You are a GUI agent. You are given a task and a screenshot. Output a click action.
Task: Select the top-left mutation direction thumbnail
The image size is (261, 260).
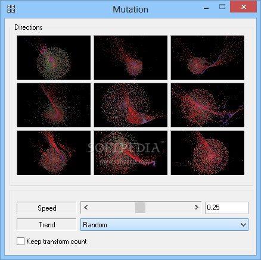tap(54, 58)
